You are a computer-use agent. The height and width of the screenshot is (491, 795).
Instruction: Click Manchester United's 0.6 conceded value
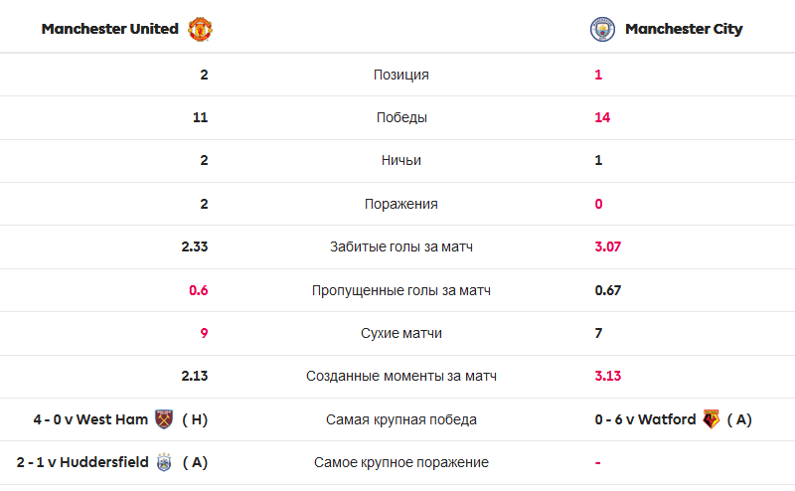tap(198, 290)
